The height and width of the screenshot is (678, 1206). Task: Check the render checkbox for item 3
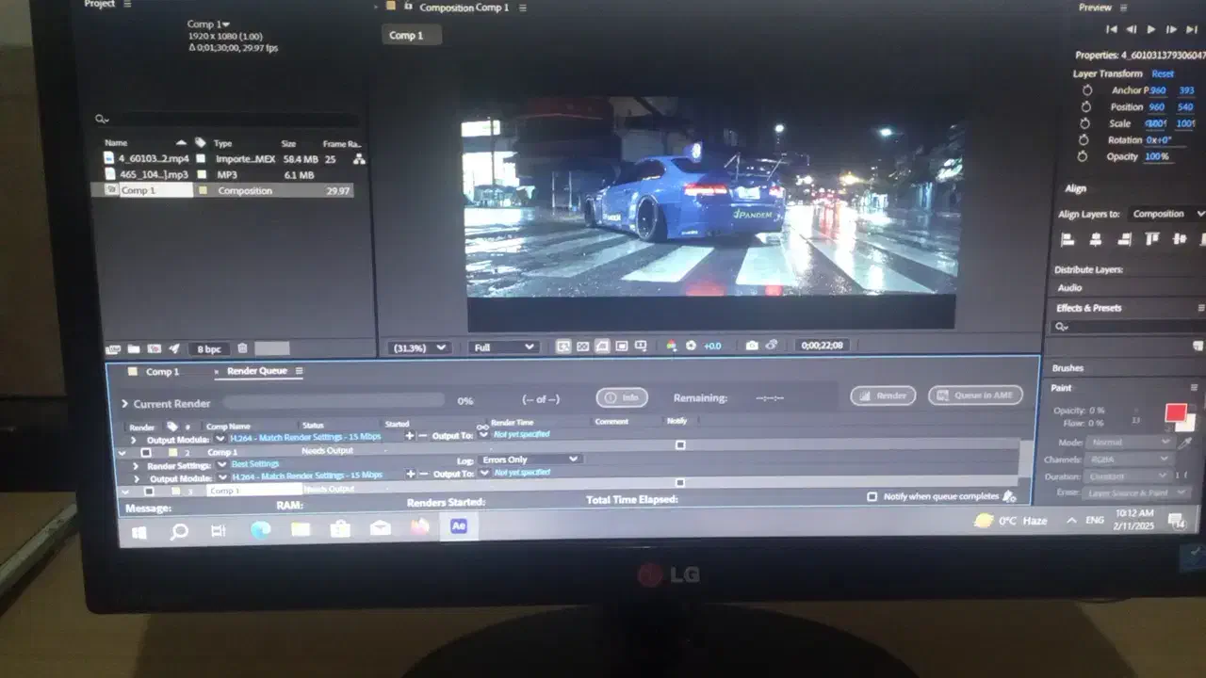point(149,491)
